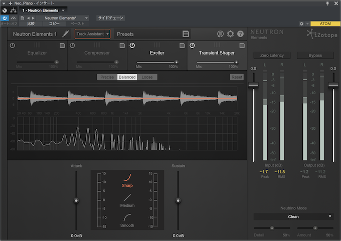Click the round plugin icon at top left
The image size is (341, 241).
click(x=5, y=10)
